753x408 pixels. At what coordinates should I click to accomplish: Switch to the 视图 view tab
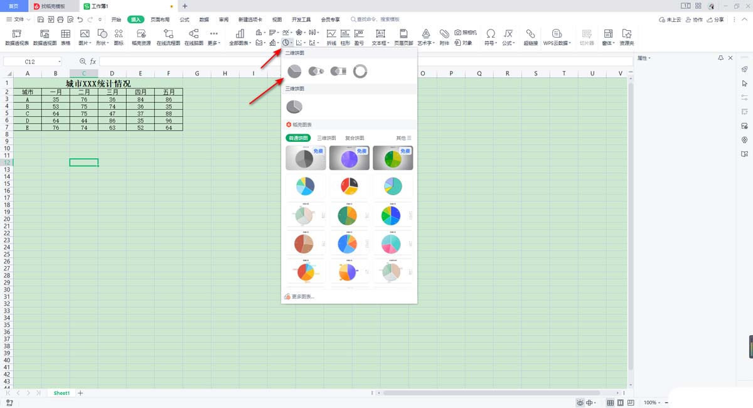pos(277,19)
